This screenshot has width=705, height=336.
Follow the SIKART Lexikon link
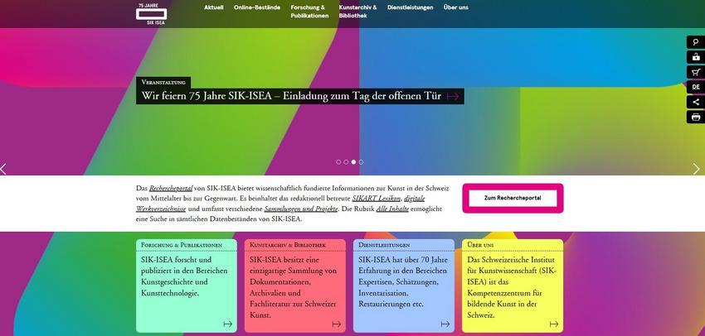tap(377, 199)
